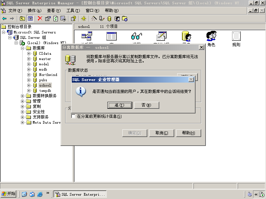Open the 窗口(W) menu
This screenshot has height=199, width=266.
(92, 11)
